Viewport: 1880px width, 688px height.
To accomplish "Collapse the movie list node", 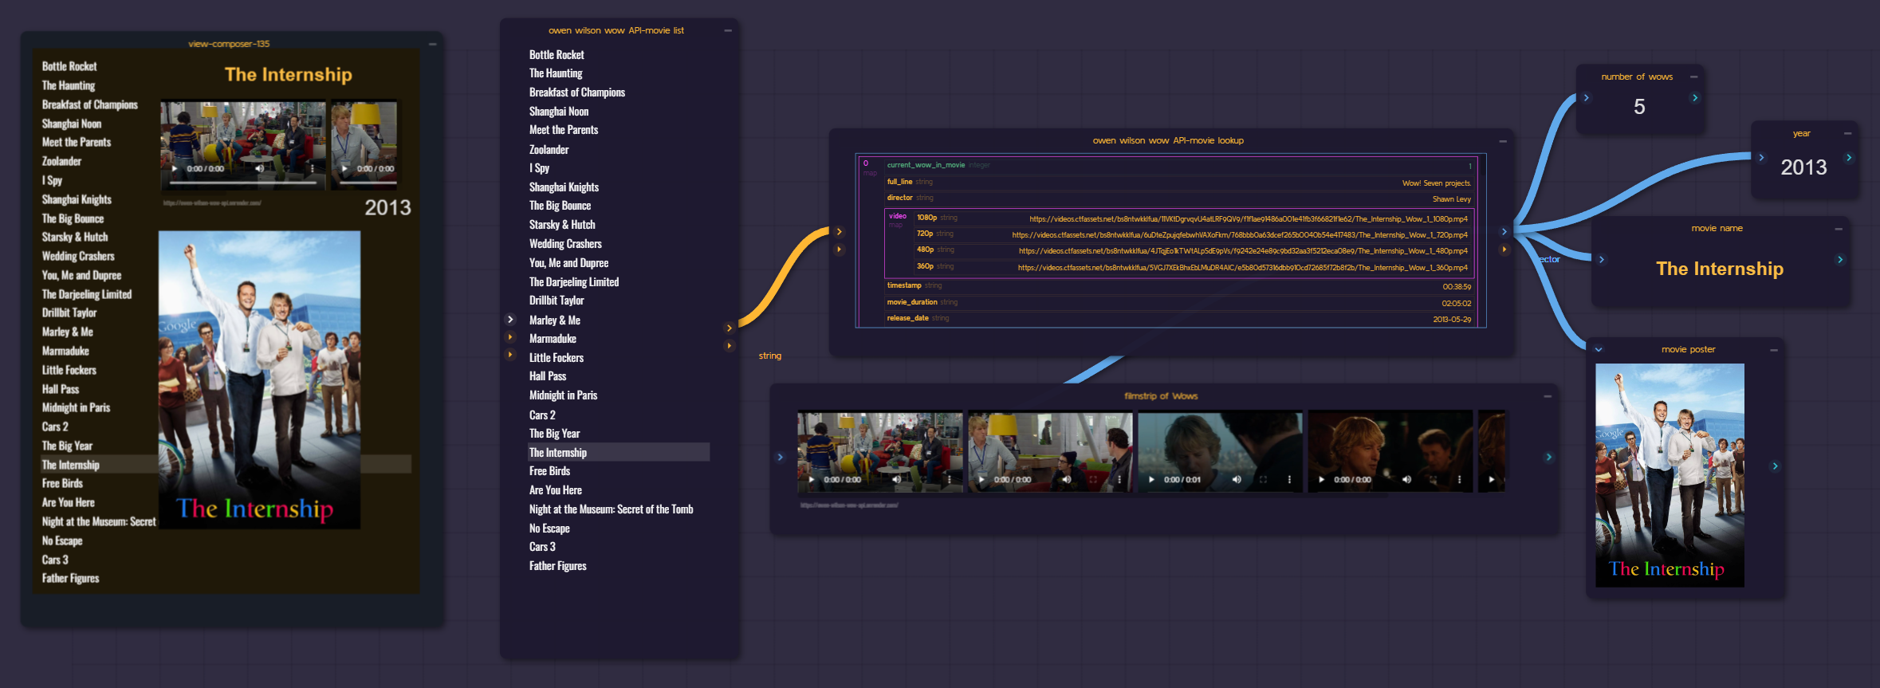I will (727, 30).
